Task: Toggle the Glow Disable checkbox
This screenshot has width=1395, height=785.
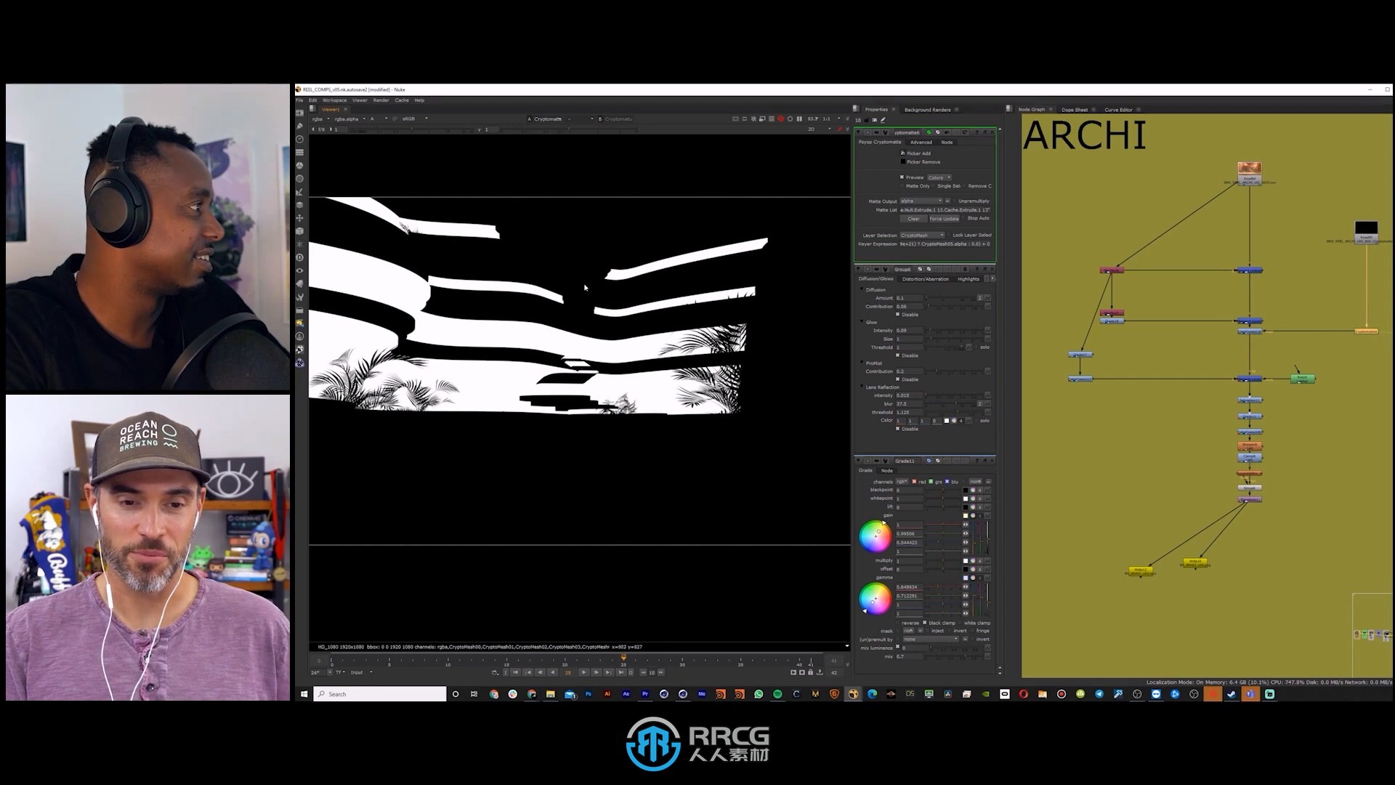Action: pyautogui.click(x=898, y=355)
